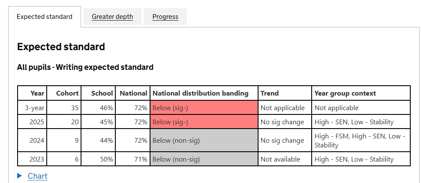Click the red Below (sig-) cell for 3-year
The height and width of the screenshot is (183, 421).
click(204, 108)
